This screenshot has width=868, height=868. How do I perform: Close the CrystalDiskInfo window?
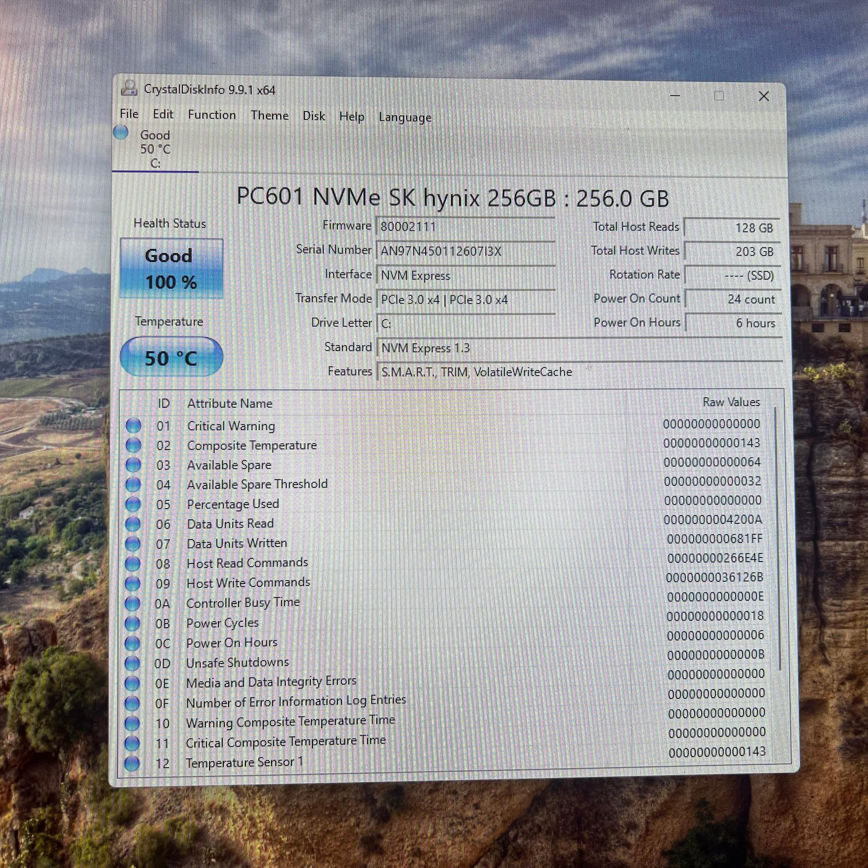[x=763, y=96]
